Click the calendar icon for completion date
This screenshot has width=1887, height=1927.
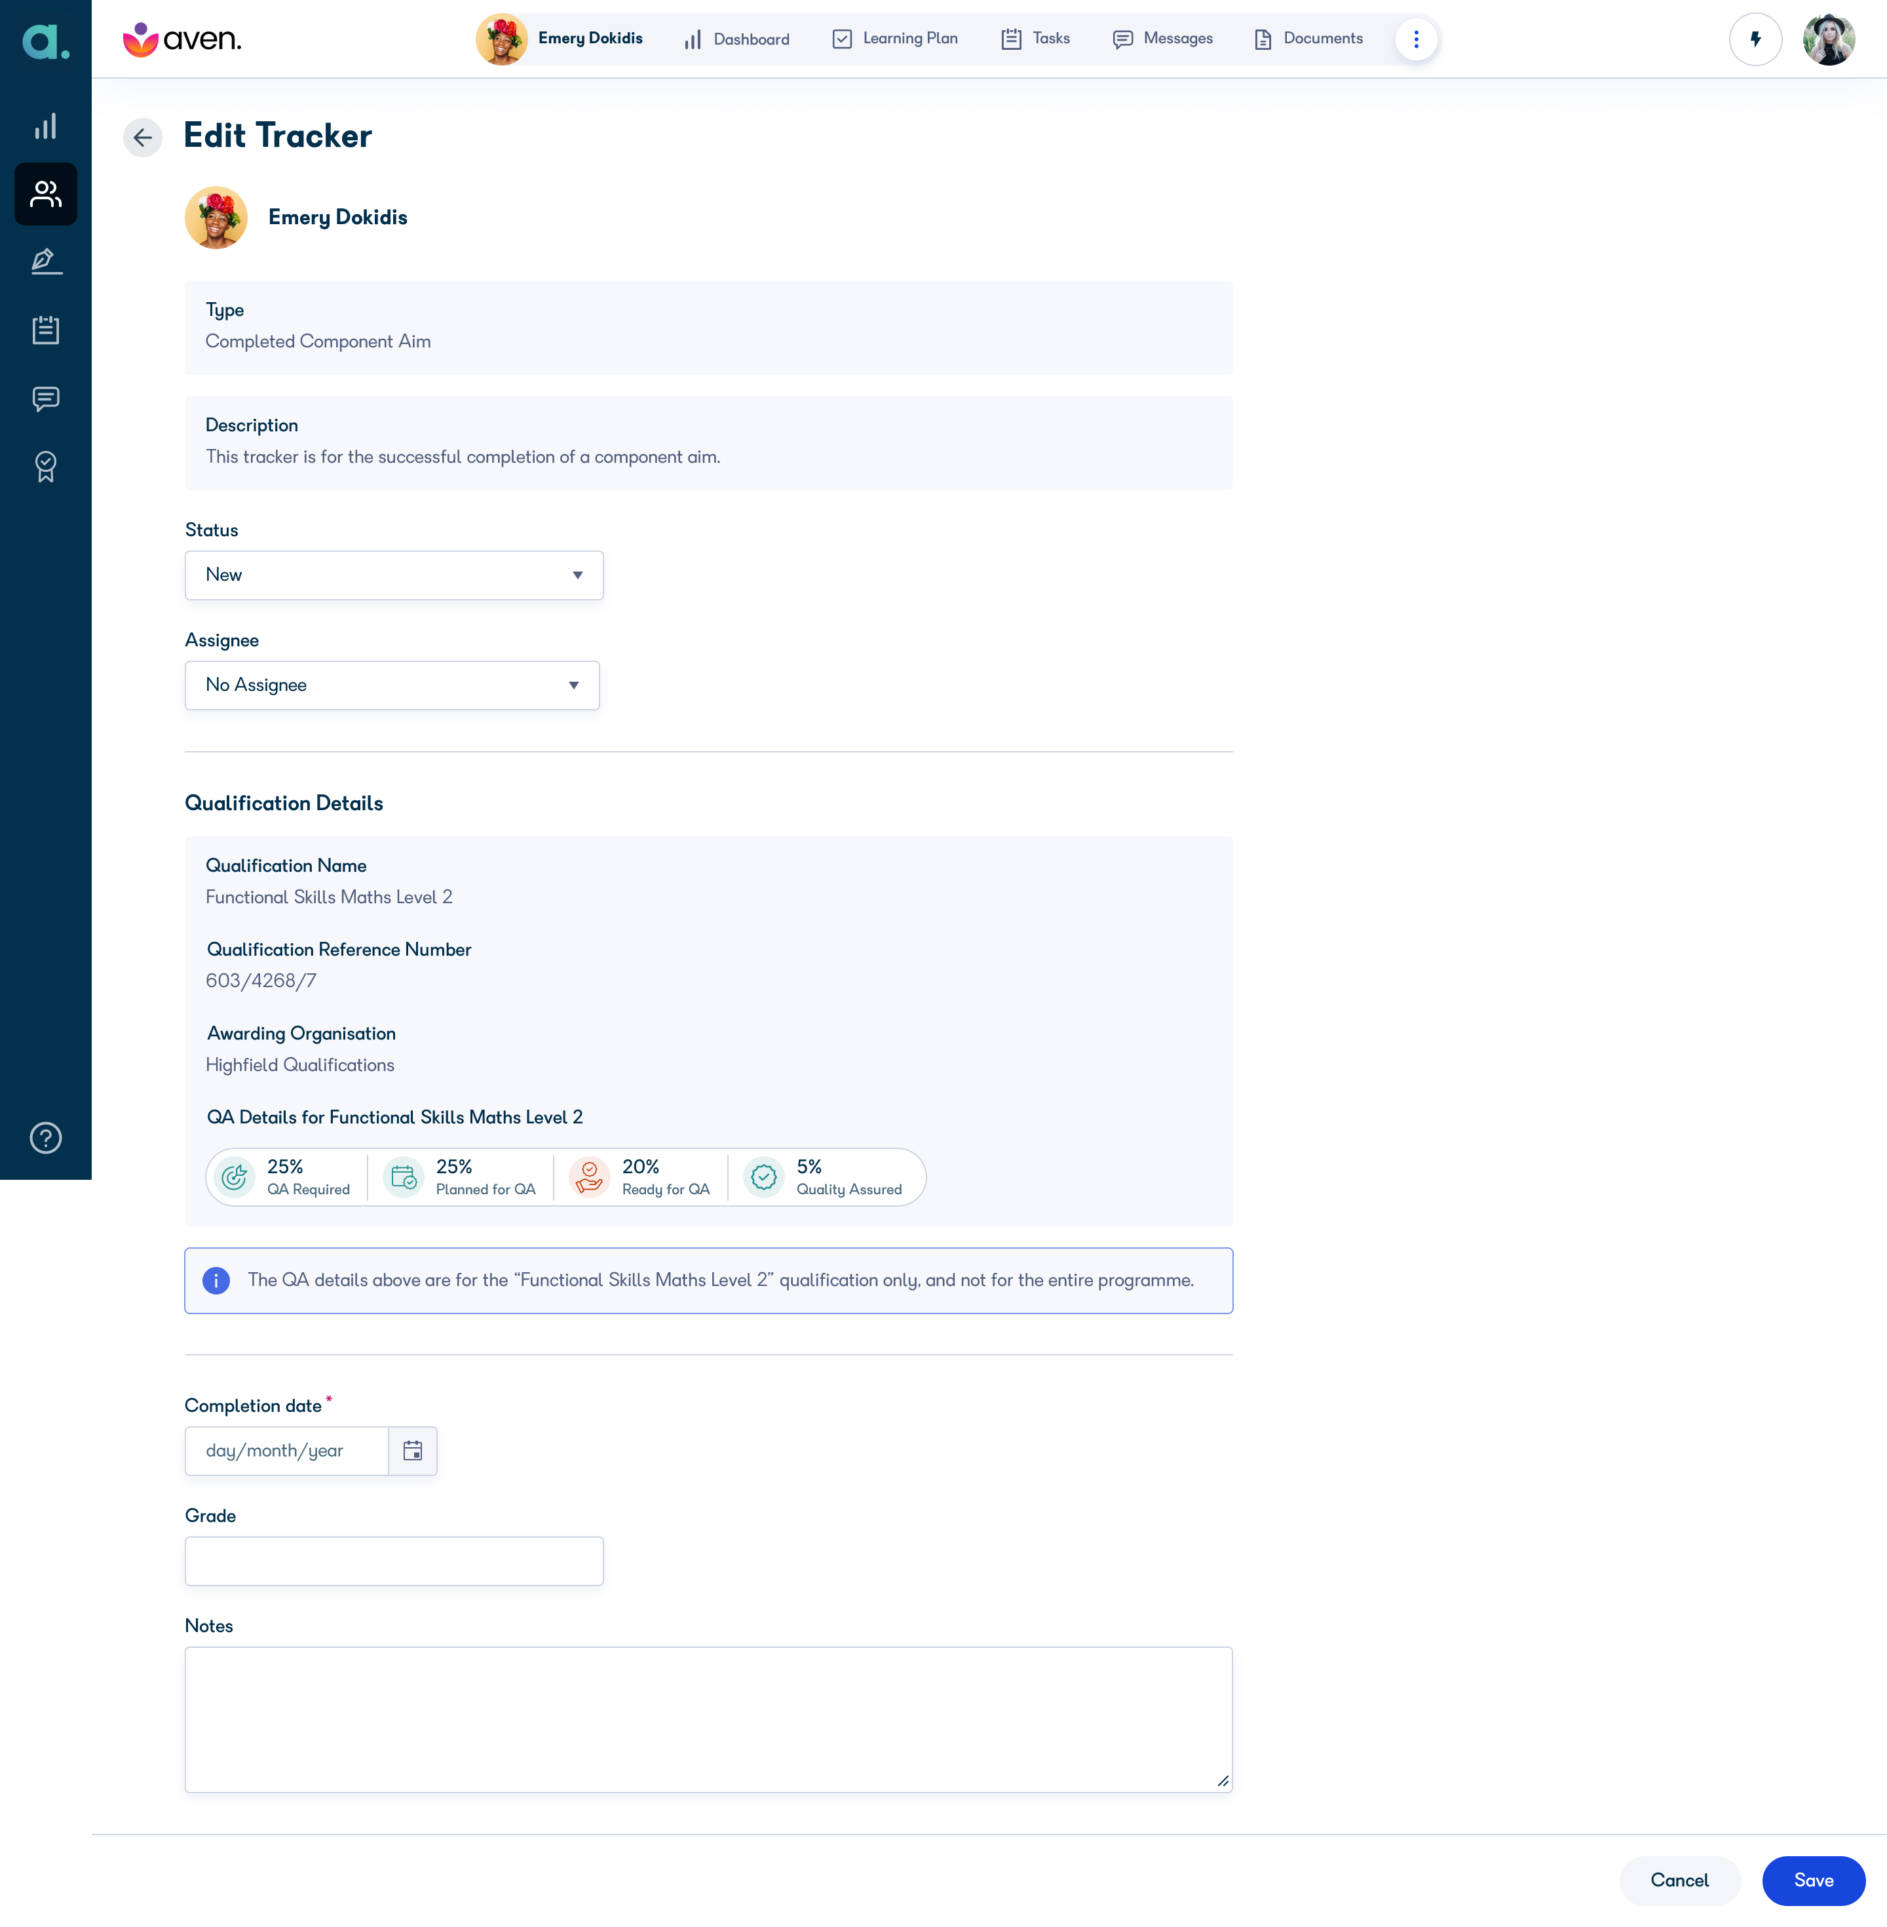point(412,1450)
